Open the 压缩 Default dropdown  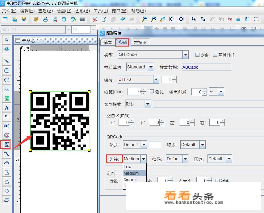coord(229,159)
